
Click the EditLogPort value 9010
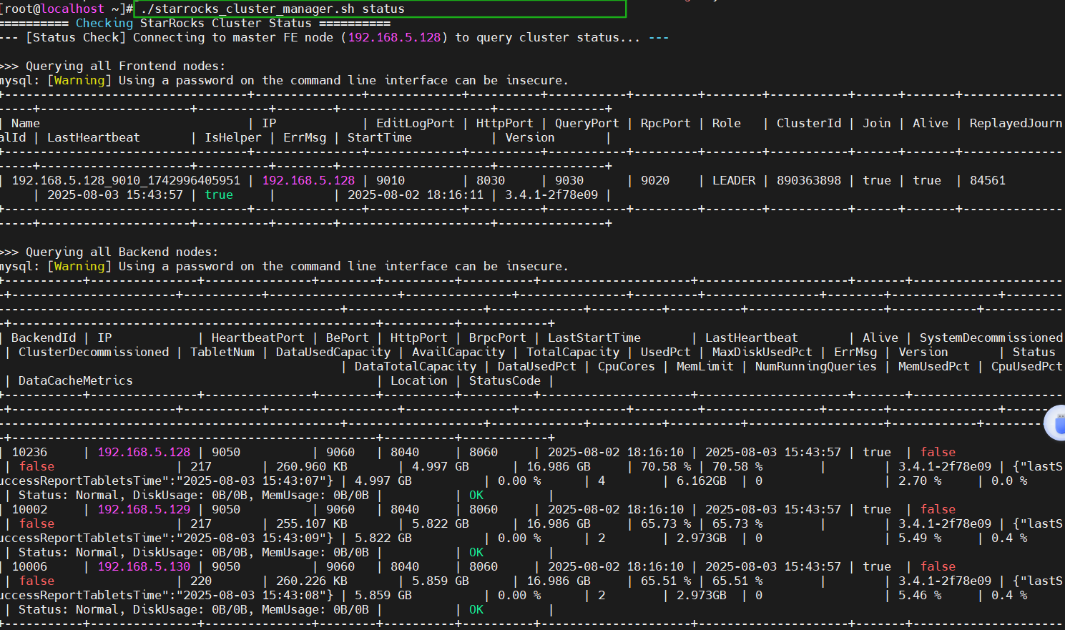coord(391,180)
